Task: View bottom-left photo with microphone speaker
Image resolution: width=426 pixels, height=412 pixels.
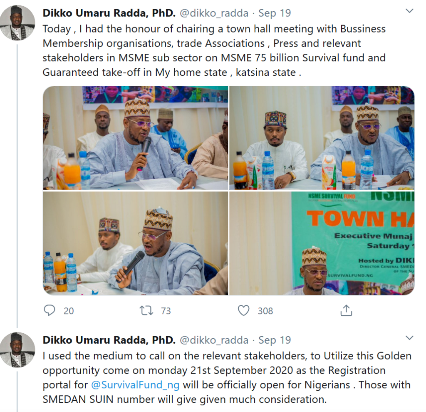Action: 136,243
